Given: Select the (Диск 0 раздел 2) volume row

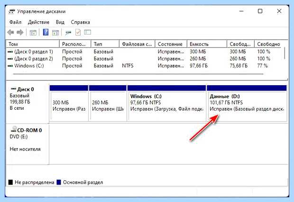Looking at the screenshot, I should click(144, 59).
